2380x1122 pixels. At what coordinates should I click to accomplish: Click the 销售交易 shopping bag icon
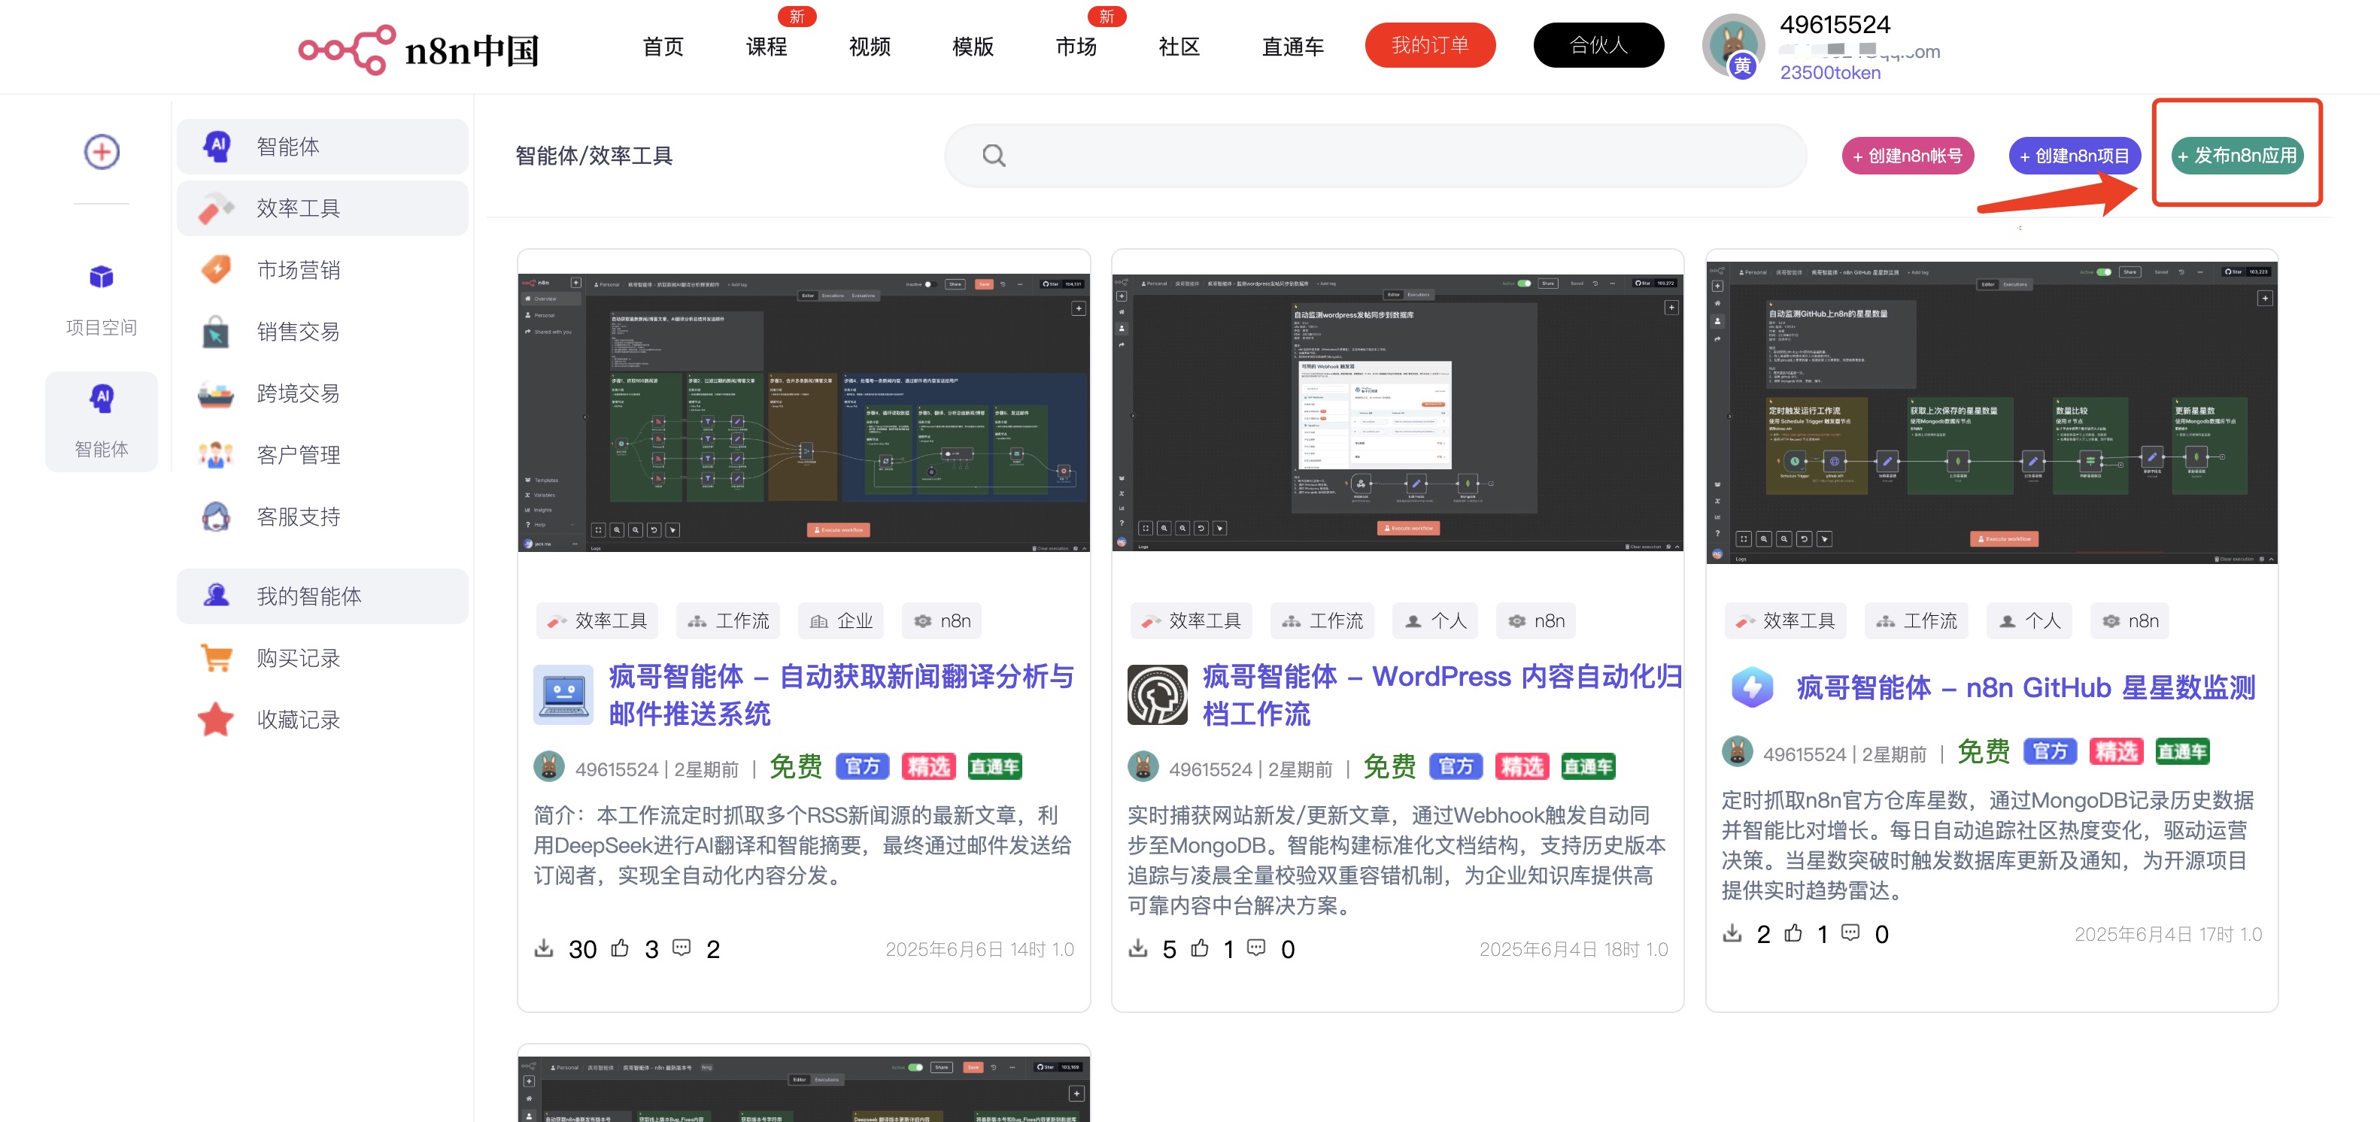(216, 332)
